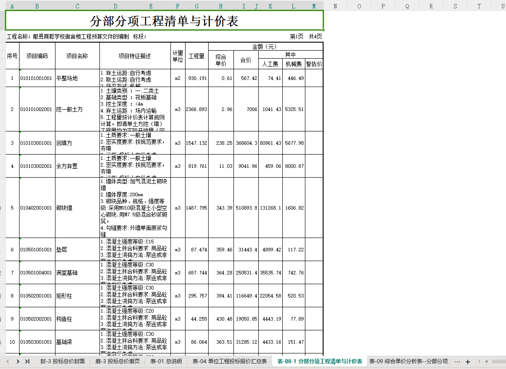506x369 pixels.
Task: Open the 表-09 综合单价分析表 sheet tab
Action: [x=408, y=361]
